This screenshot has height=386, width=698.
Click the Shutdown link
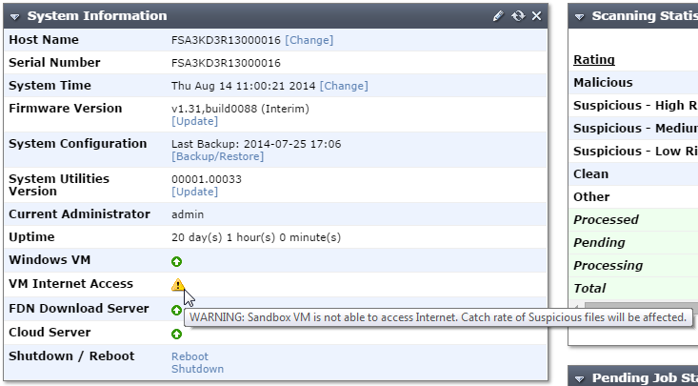click(x=197, y=369)
